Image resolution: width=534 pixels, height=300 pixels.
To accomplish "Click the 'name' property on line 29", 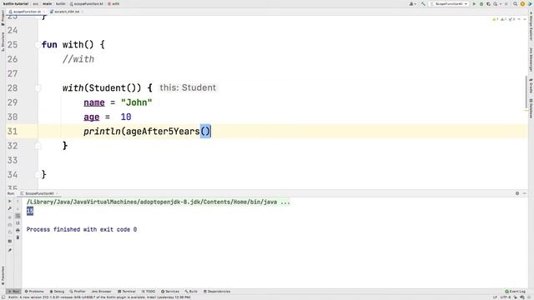I will (94, 102).
